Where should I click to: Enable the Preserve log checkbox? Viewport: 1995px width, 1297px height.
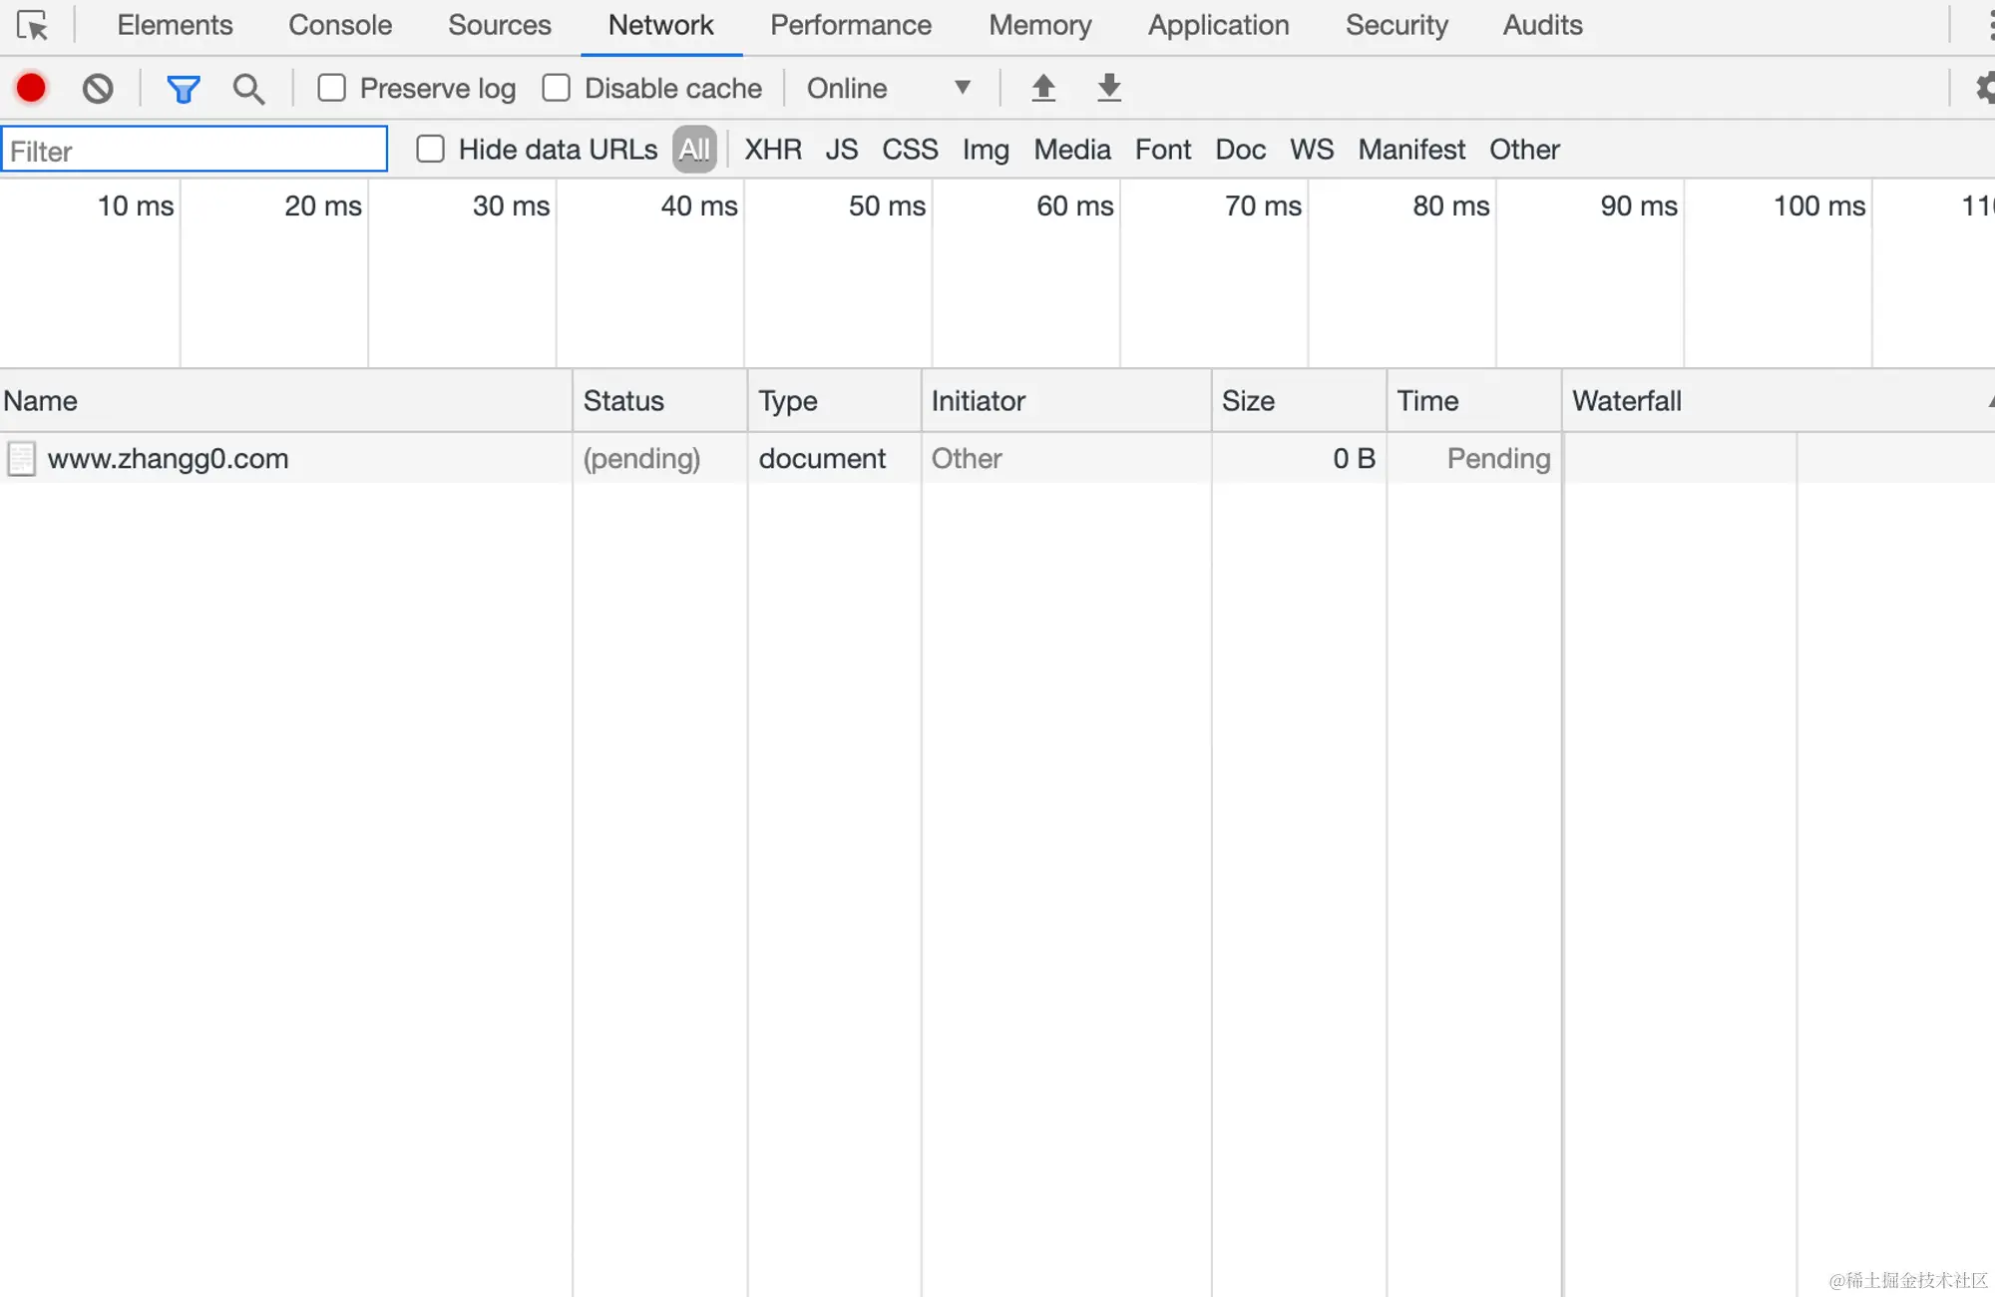point(332,88)
